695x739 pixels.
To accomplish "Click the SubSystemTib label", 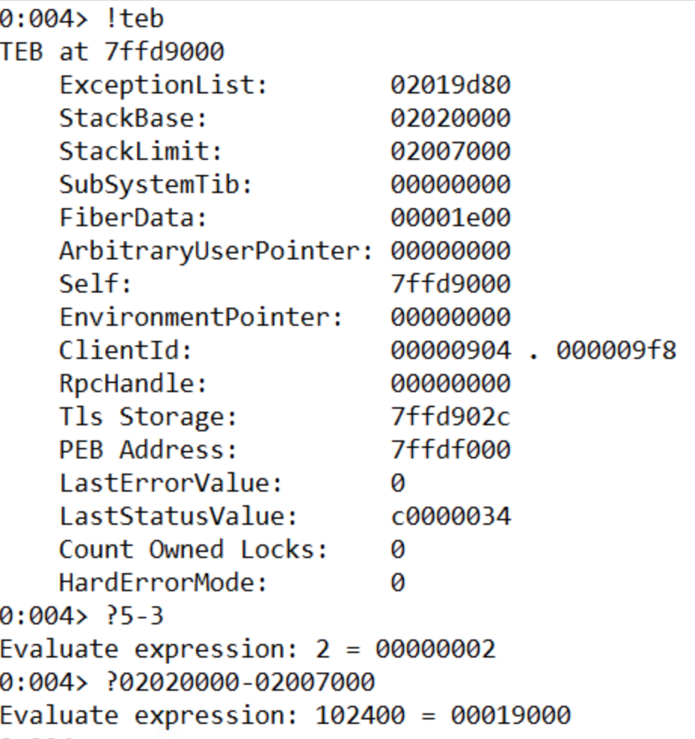I will pos(156,185).
